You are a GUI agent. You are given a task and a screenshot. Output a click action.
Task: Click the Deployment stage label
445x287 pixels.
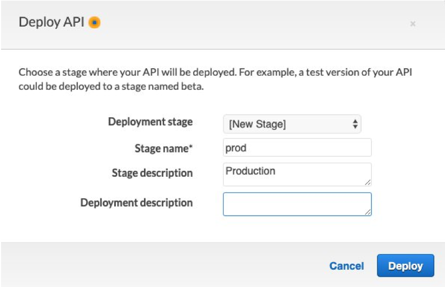[x=150, y=122]
